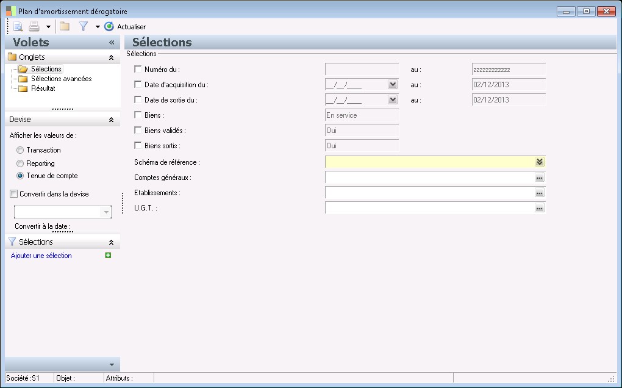Open the printer dropdown arrow
Viewport: 622px width, 388px height.
(48, 27)
